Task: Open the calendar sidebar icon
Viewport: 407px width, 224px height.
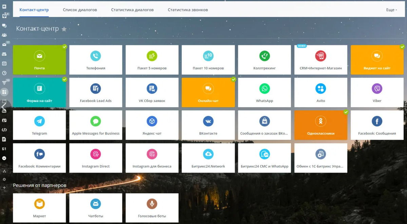Action: (4, 63)
